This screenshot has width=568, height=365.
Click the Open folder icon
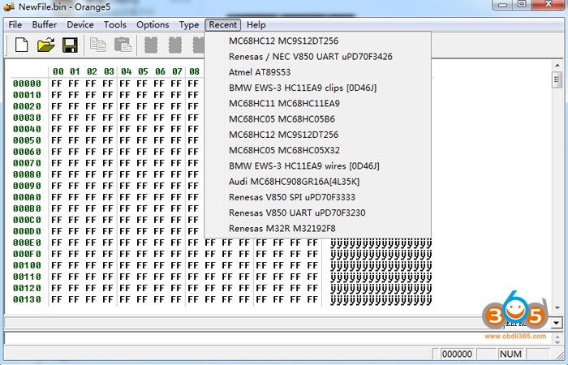pos(46,45)
